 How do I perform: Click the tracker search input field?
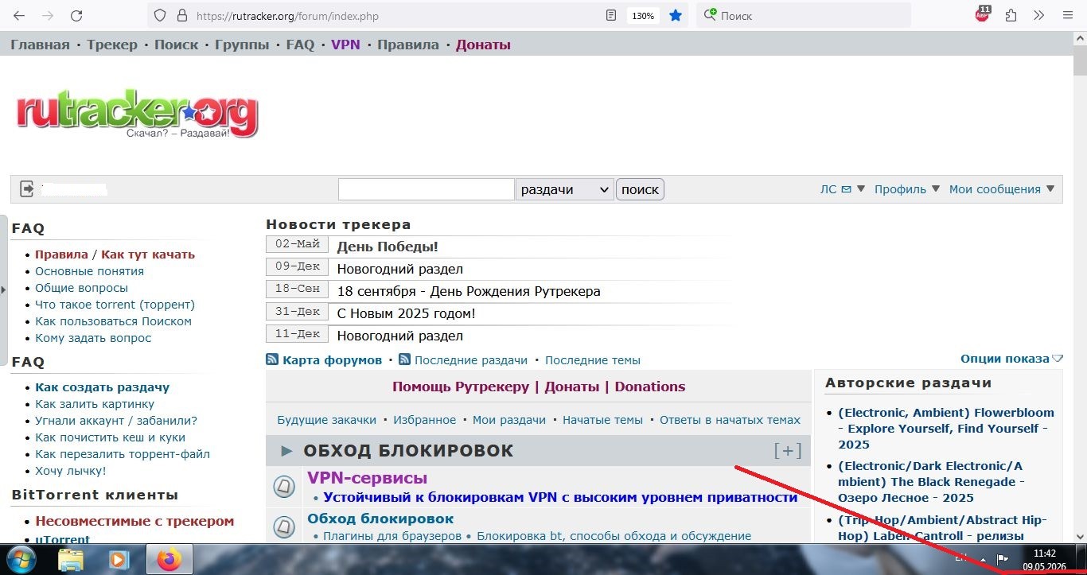pyautogui.click(x=427, y=189)
